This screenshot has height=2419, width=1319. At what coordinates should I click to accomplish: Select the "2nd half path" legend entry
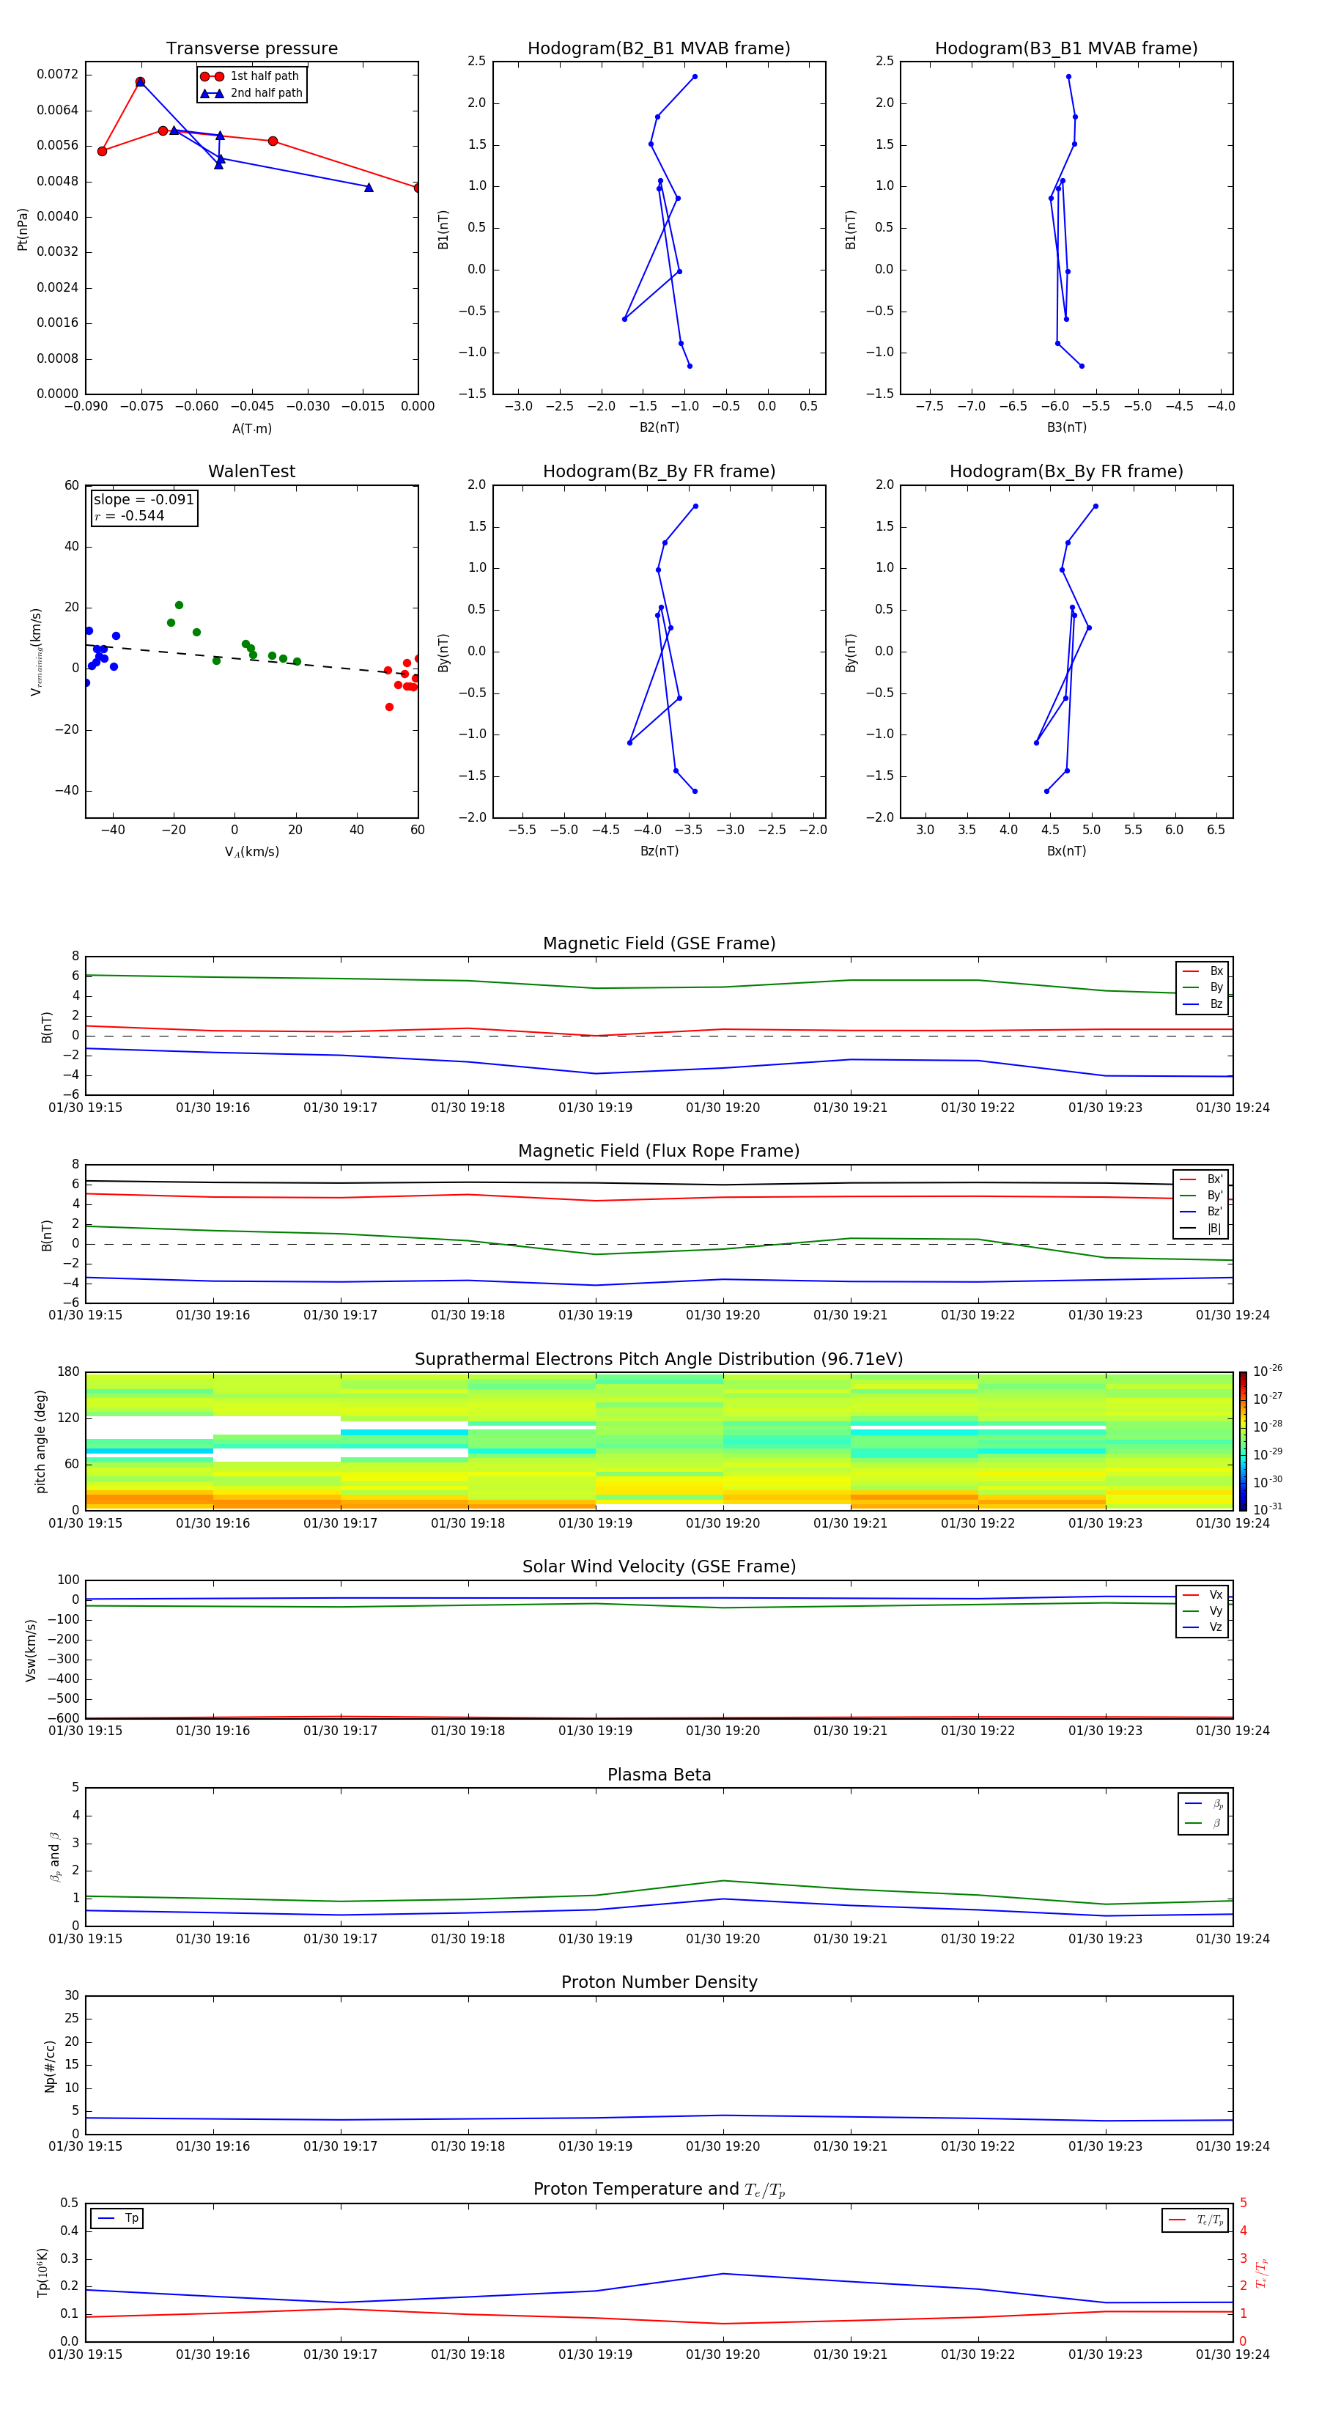coord(251,93)
